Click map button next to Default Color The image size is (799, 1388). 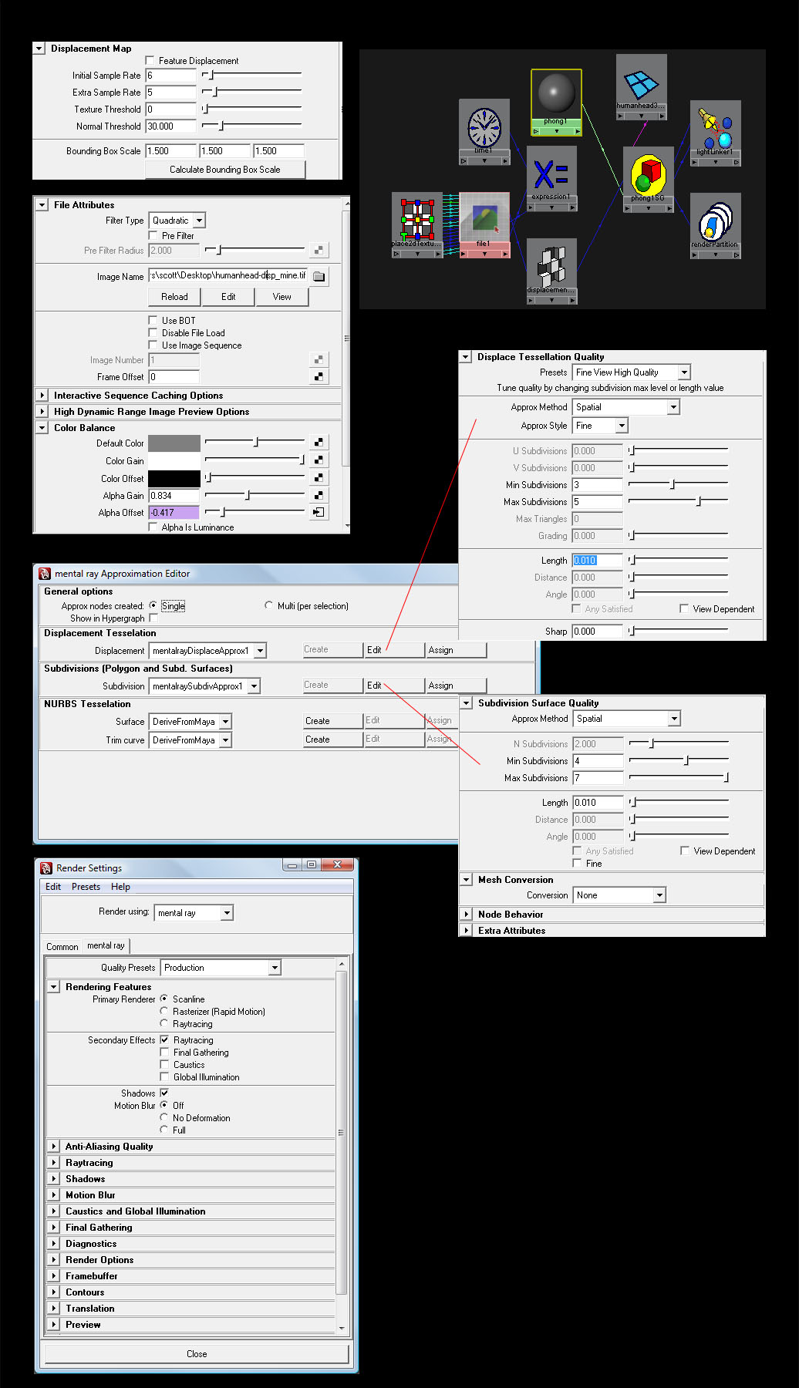319,443
